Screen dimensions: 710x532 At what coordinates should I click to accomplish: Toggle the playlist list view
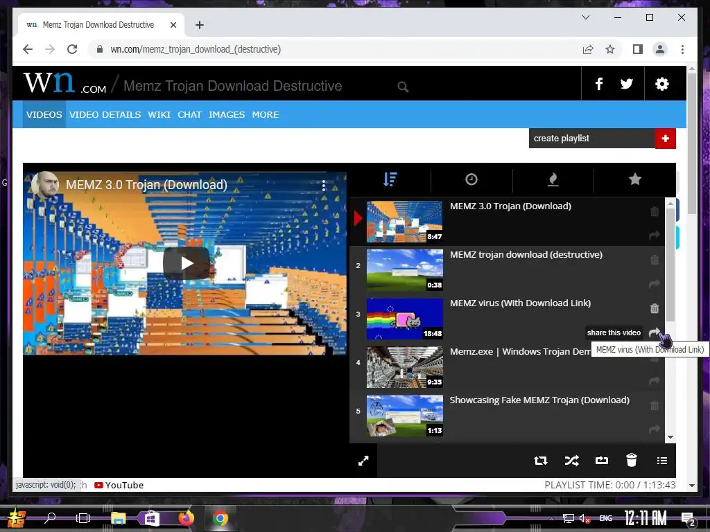click(x=662, y=461)
